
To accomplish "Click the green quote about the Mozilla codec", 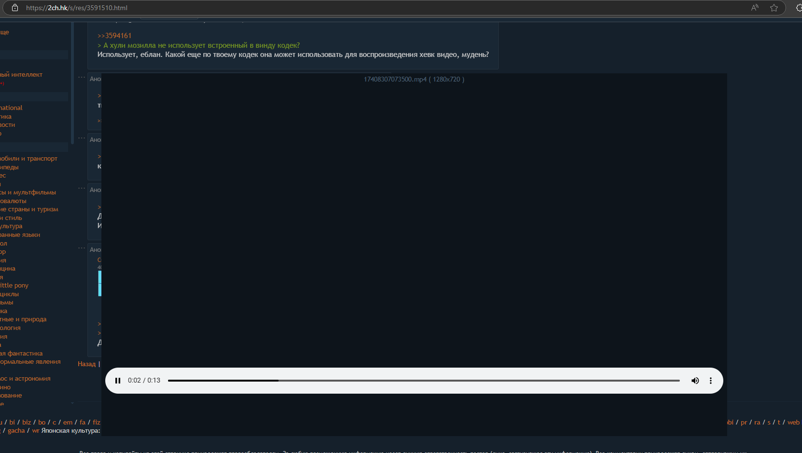I will pos(198,45).
